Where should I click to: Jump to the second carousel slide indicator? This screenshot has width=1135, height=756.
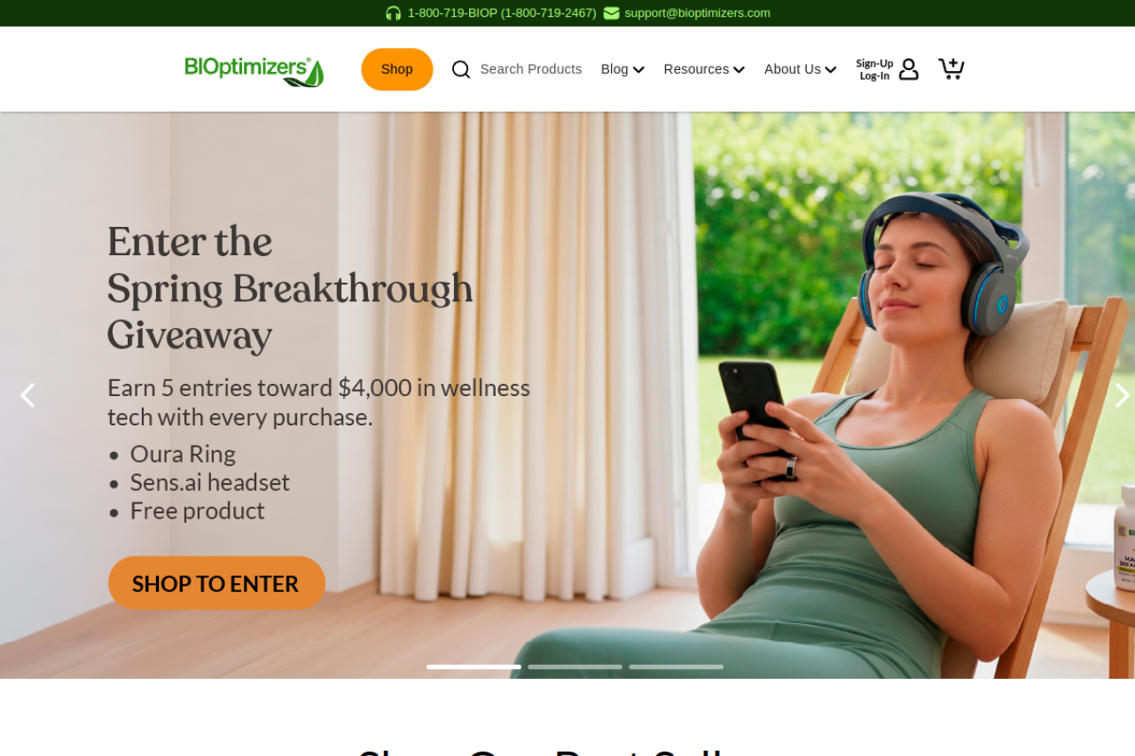tap(575, 666)
